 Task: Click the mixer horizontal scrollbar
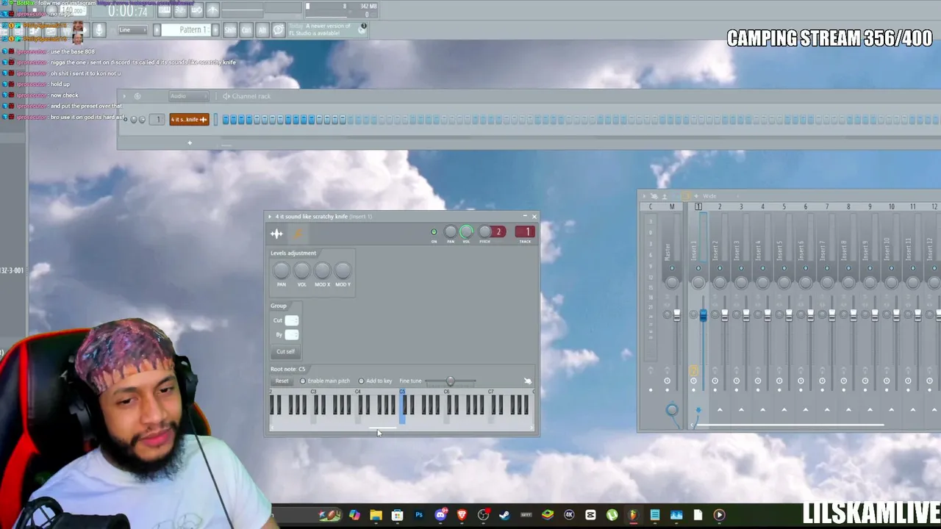pyautogui.click(x=790, y=424)
